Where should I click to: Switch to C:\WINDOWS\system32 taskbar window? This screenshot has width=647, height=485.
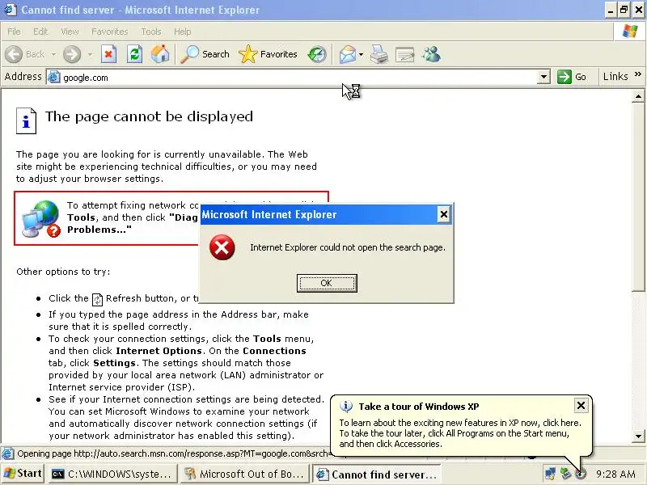[112, 474]
